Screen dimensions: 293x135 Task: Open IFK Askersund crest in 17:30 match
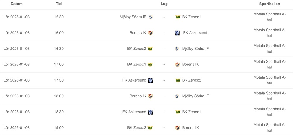pyautogui.click(x=151, y=80)
